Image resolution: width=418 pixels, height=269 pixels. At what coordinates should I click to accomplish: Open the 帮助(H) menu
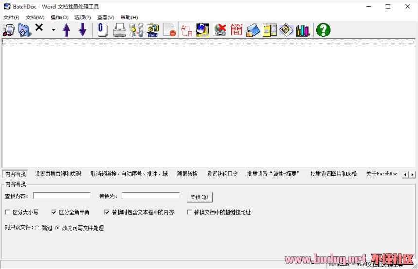point(129,18)
